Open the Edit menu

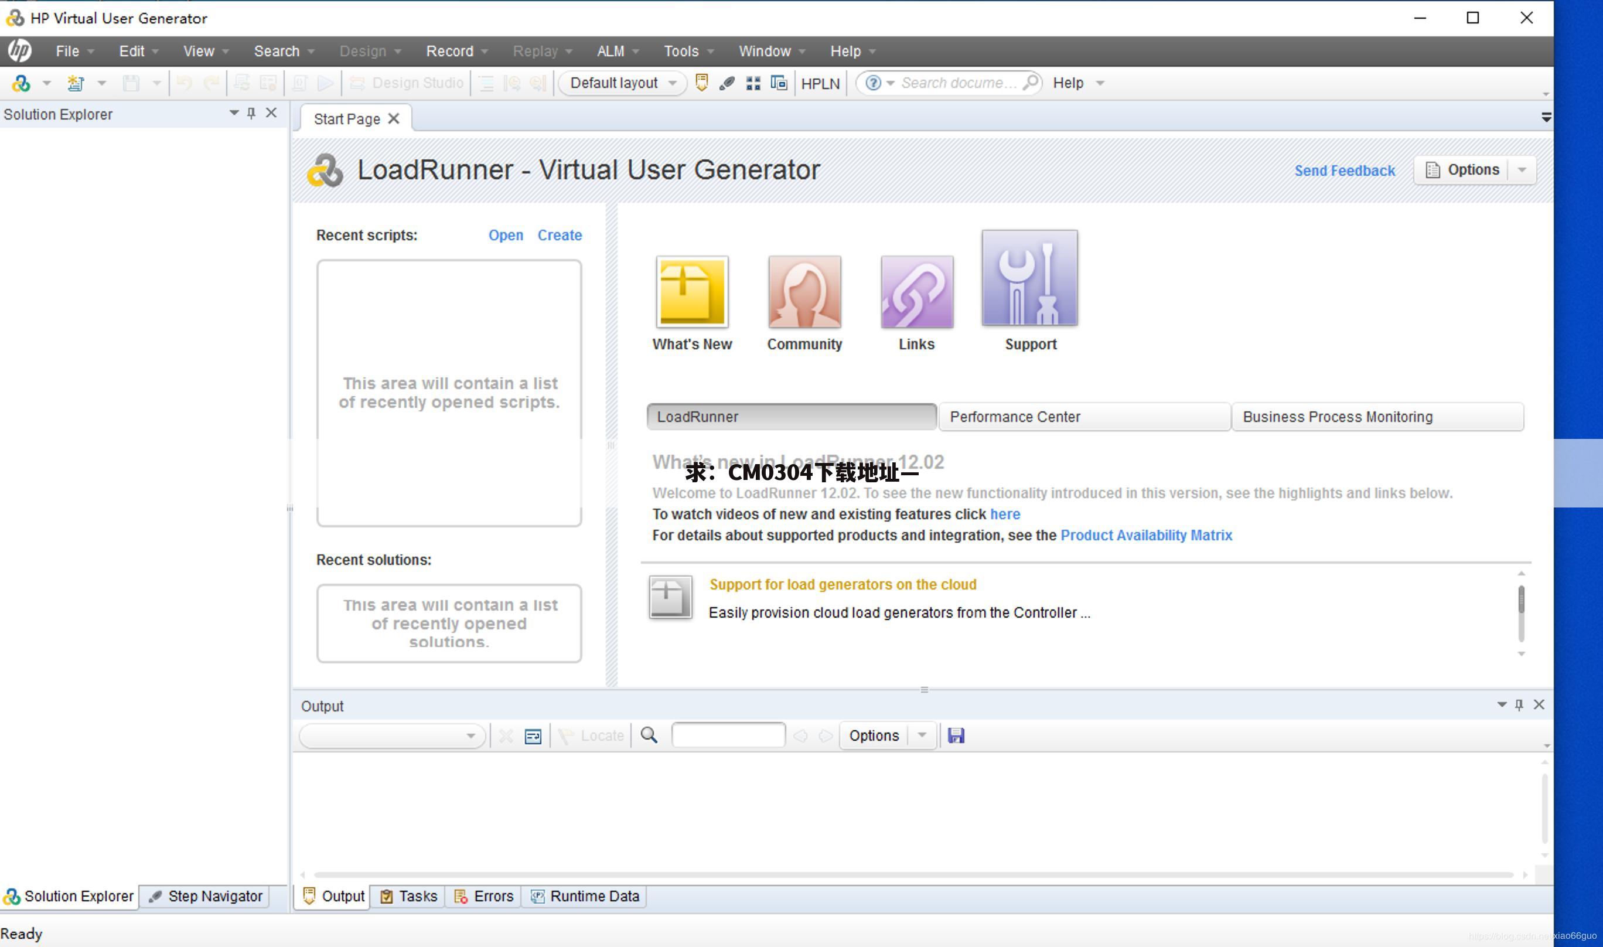click(x=138, y=51)
